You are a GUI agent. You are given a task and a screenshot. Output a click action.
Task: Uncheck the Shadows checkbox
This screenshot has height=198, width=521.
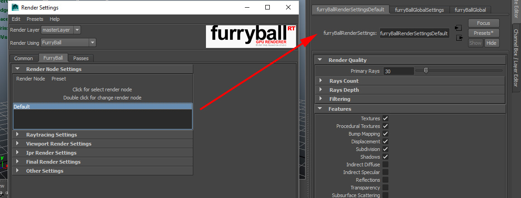click(386, 156)
